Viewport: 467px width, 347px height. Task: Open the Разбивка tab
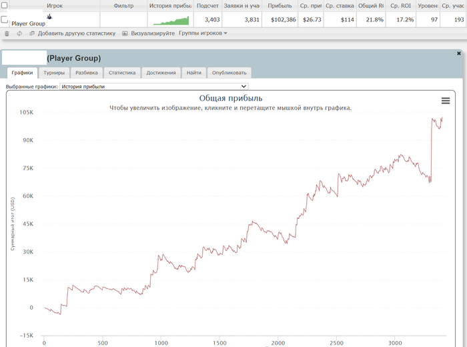point(86,73)
